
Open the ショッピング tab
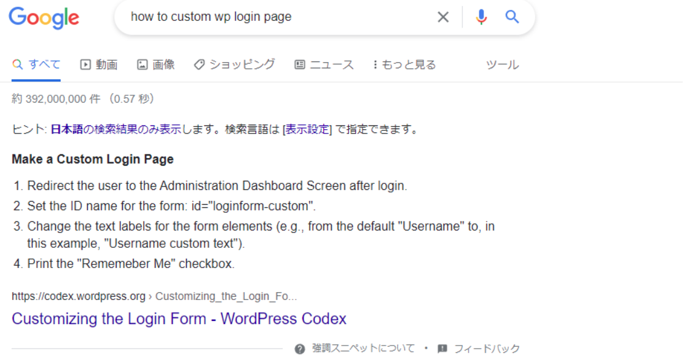pos(235,65)
